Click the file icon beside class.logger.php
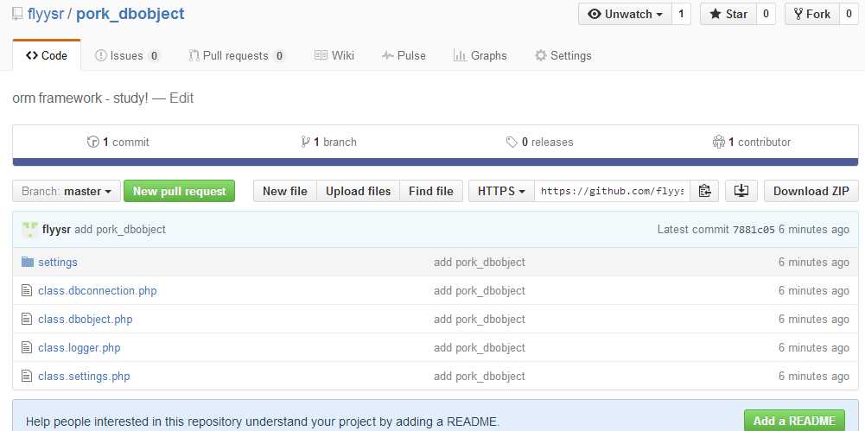The width and height of the screenshot is (865, 431). tap(27, 348)
